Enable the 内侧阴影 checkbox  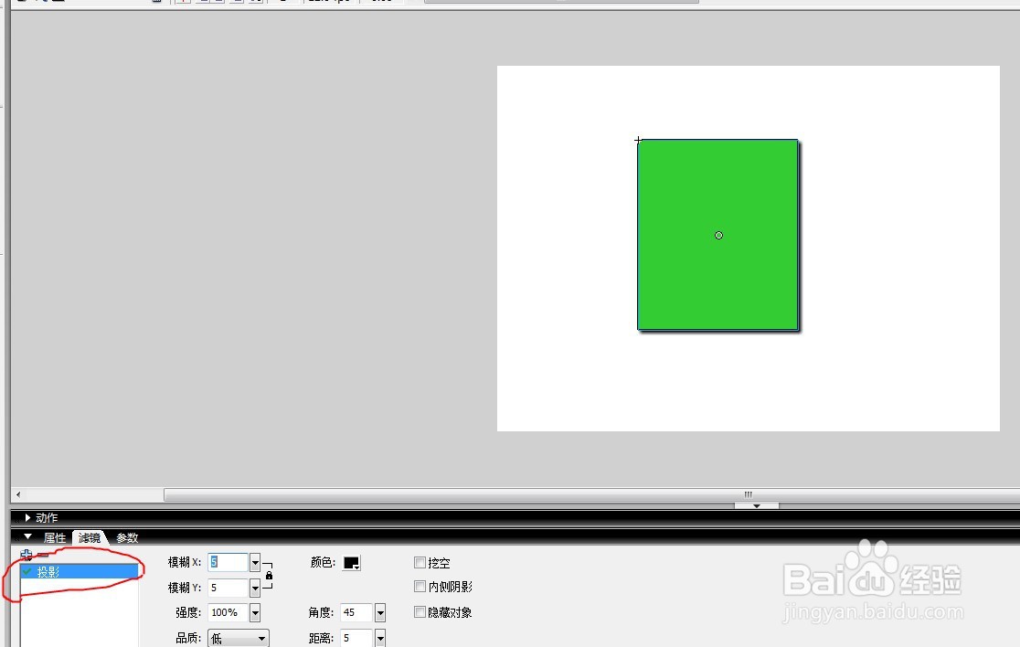click(420, 587)
